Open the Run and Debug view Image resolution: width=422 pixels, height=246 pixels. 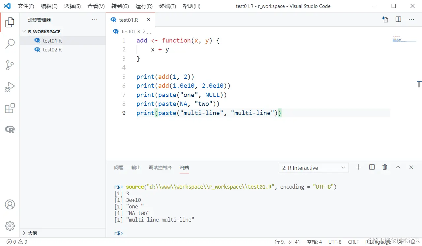click(10, 87)
